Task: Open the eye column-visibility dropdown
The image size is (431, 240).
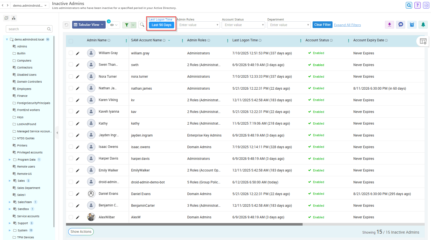Action: pos(114,25)
